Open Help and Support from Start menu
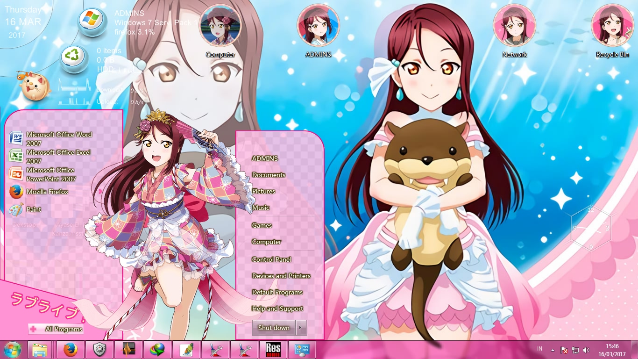 coord(277,309)
